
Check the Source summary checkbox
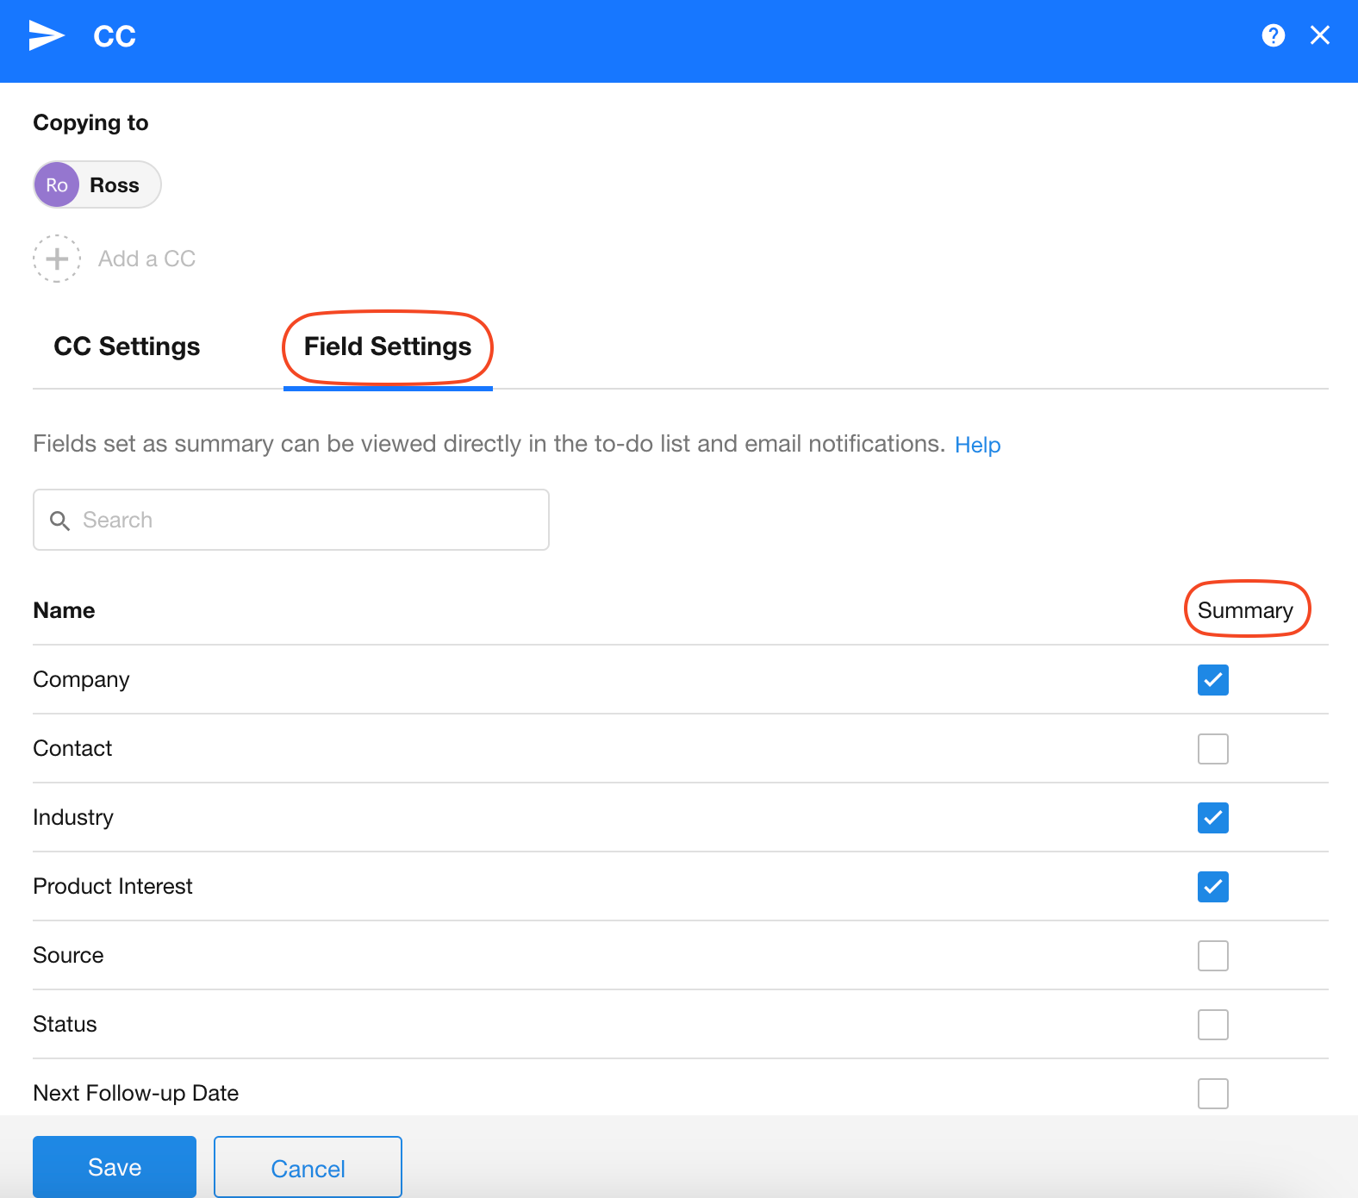pyautogui.click(x=1212, y=956)
